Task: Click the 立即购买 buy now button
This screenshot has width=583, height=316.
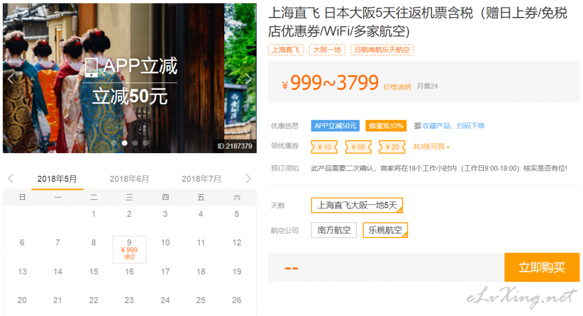Action: pos(542,267)
